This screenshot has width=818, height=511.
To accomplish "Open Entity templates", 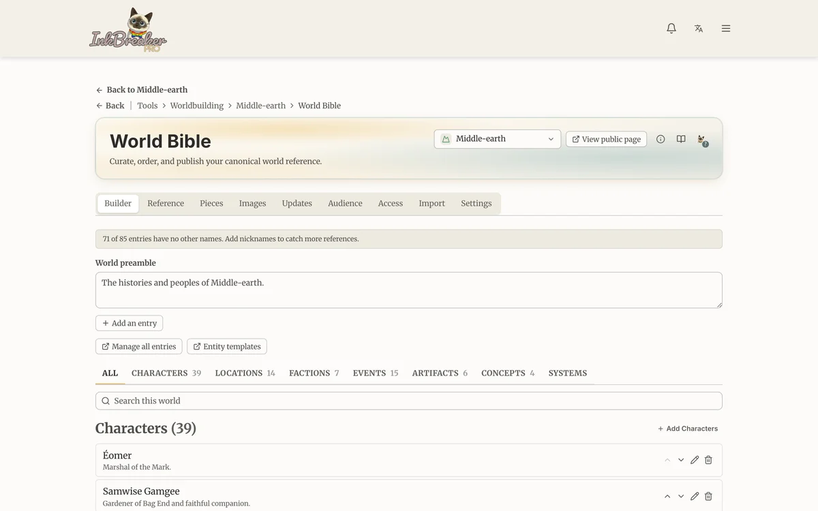I will tap(226, 346).
